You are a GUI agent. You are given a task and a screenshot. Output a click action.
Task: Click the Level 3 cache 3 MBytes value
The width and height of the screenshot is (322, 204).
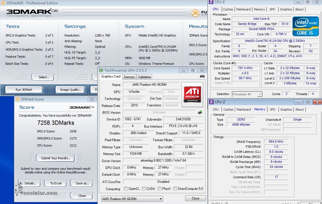290,83
